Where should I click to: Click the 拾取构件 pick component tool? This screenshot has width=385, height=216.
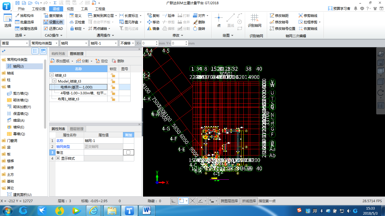(25, 15)
